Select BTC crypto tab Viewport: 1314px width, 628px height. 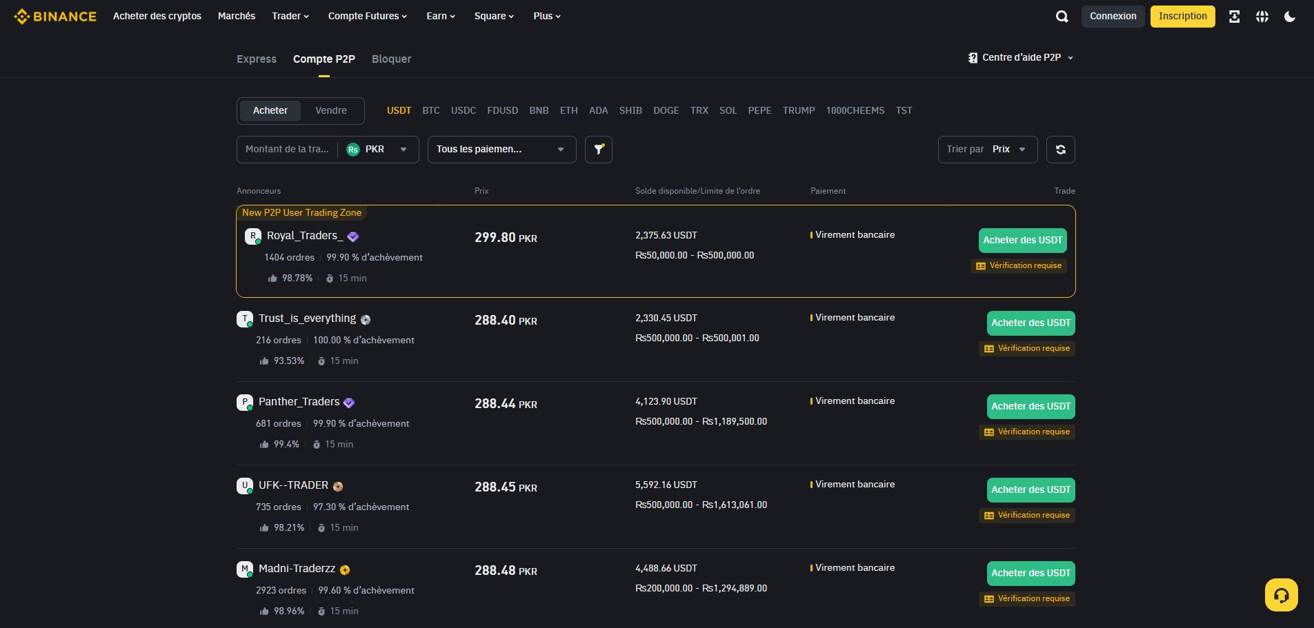coord(431,110)
